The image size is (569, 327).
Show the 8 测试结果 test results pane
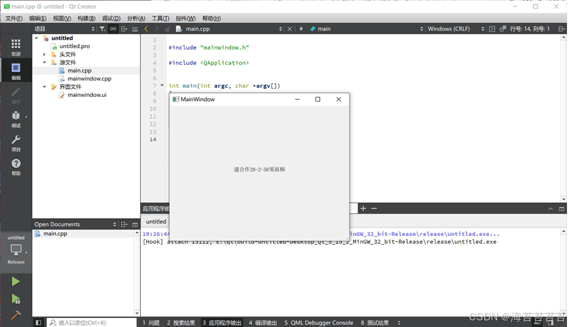click(x=375, y=322)
